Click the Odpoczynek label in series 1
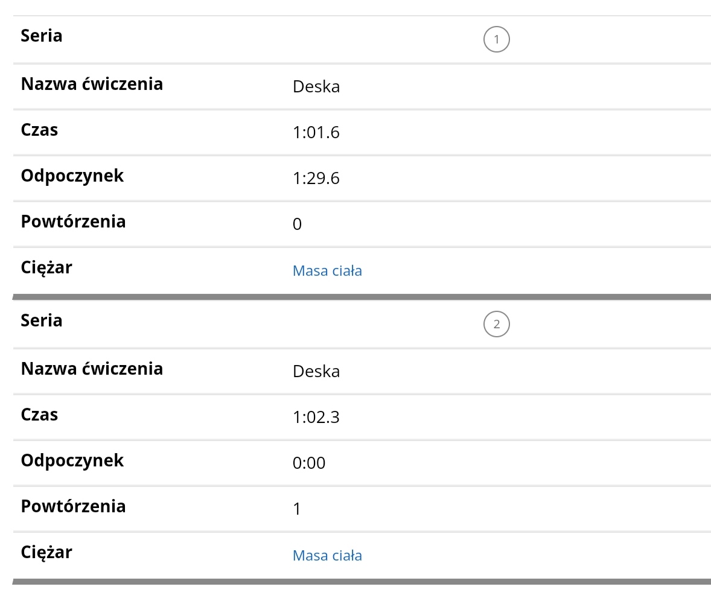Viewport: 711px width, 613px height. click(72, 176)
